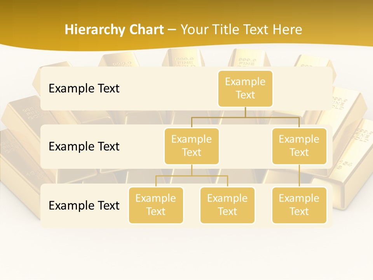Click the top-level Example Text box
This screenshot has height=280, width=373.
click(245, 88)
